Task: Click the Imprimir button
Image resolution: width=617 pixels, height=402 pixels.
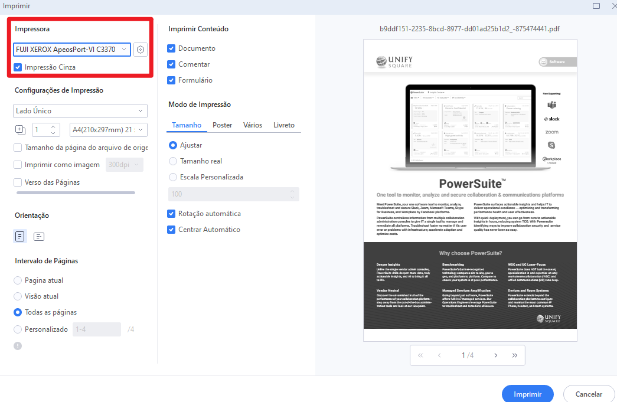Action: pyautogui.click(x=527, y=394)
